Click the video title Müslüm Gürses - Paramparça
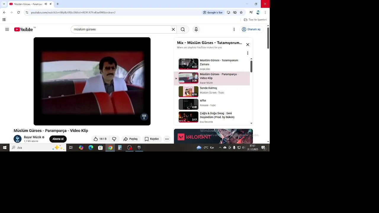The width and height of the screenshot is (379, 213). [51, 131]
